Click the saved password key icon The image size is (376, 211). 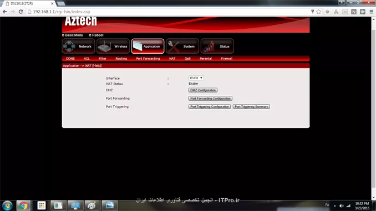click(312, 12)
